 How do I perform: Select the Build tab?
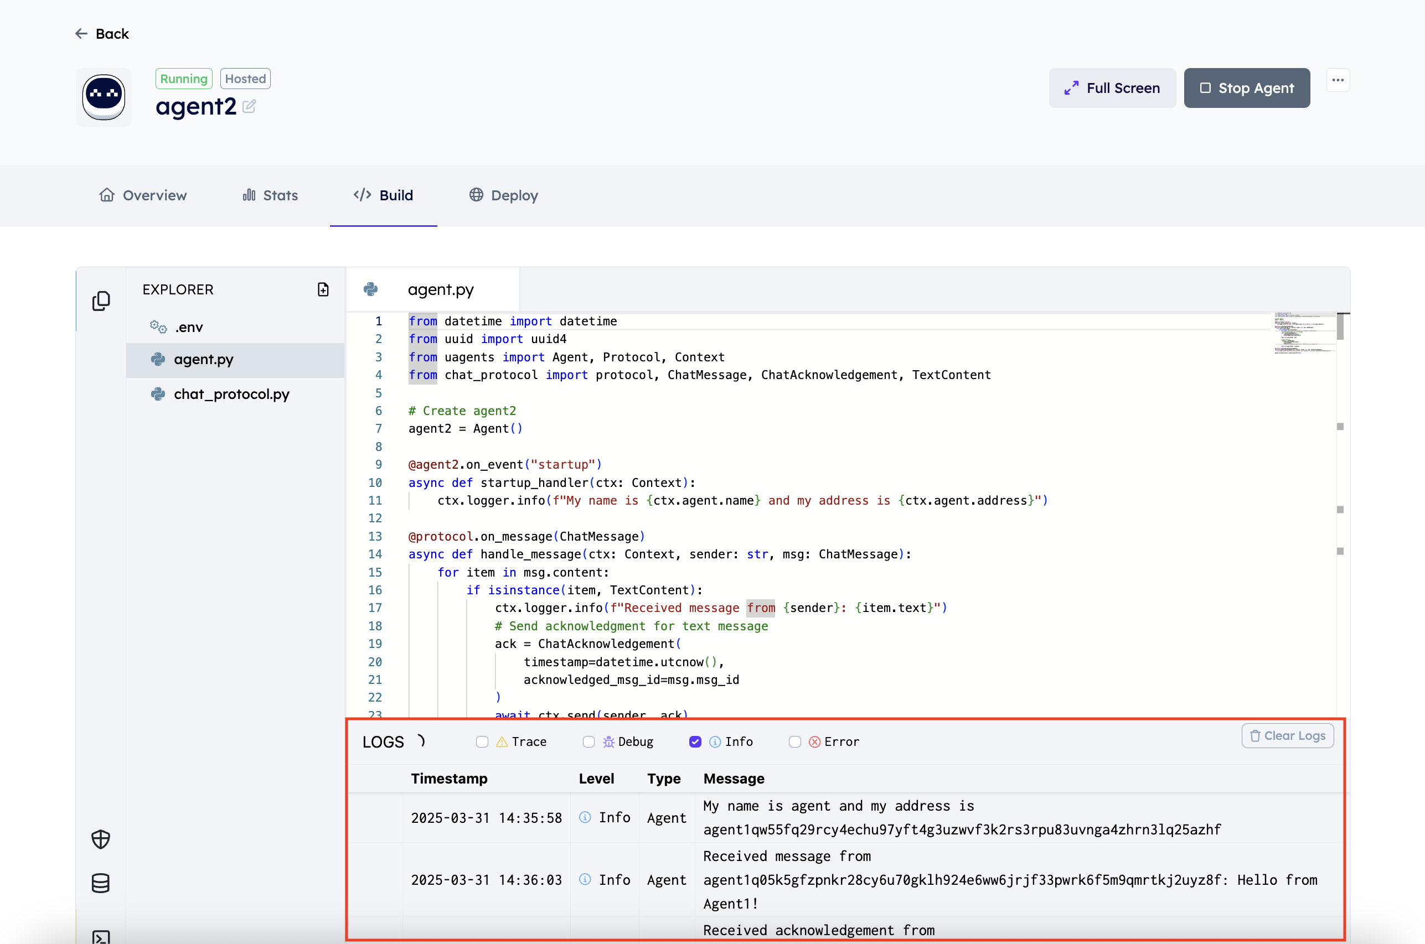[383, 195]
